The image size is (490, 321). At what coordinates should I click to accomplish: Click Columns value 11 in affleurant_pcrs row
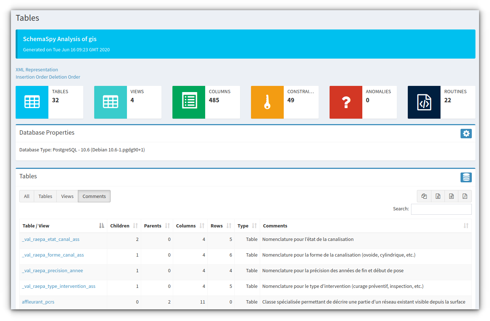(x=203, y=302)
